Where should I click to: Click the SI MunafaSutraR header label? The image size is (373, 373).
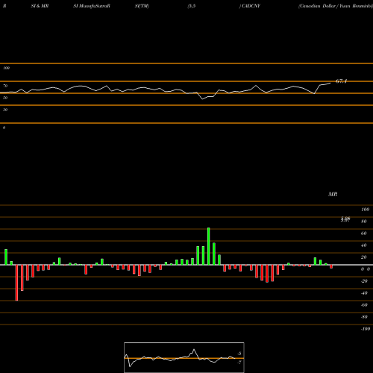tap(92, 6)
